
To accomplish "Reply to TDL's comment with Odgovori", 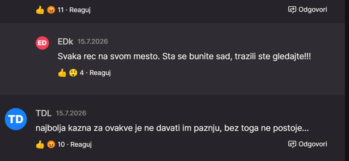I will 313,144.
